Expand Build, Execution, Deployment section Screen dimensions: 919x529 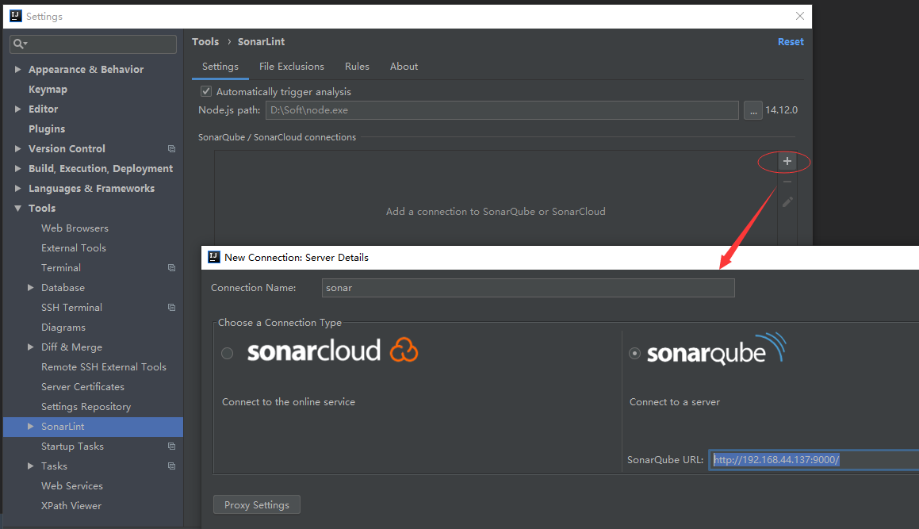pos(17,168)
